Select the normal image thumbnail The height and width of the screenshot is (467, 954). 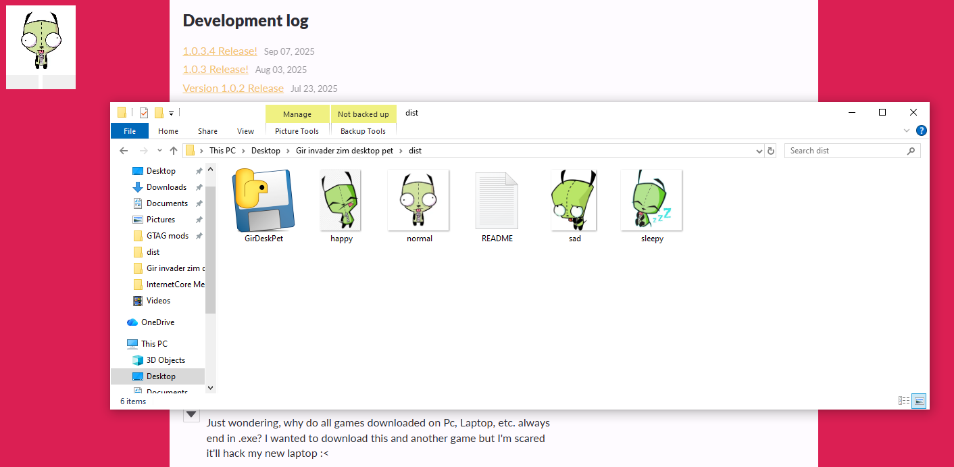[x=419, y=201]
